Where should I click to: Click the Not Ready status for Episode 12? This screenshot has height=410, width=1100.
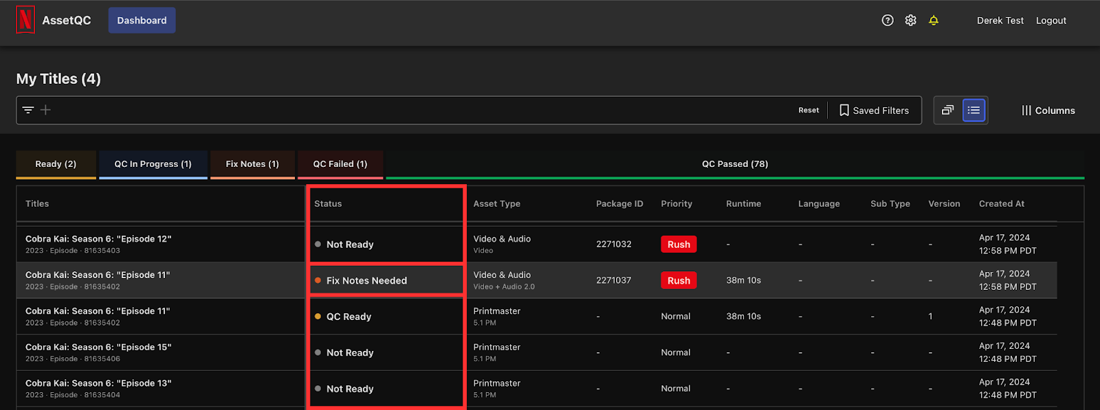pos(344,244)
